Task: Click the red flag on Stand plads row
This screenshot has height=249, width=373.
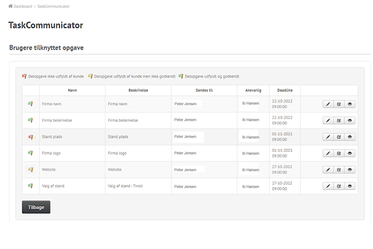Action: (x=30, y=137)
